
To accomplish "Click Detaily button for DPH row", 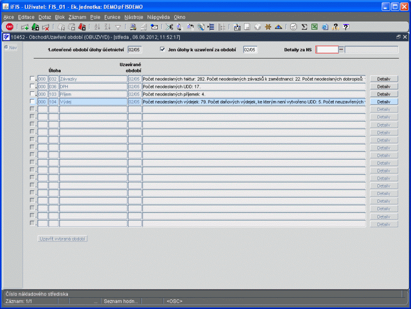I will click(x=384, y=86).
